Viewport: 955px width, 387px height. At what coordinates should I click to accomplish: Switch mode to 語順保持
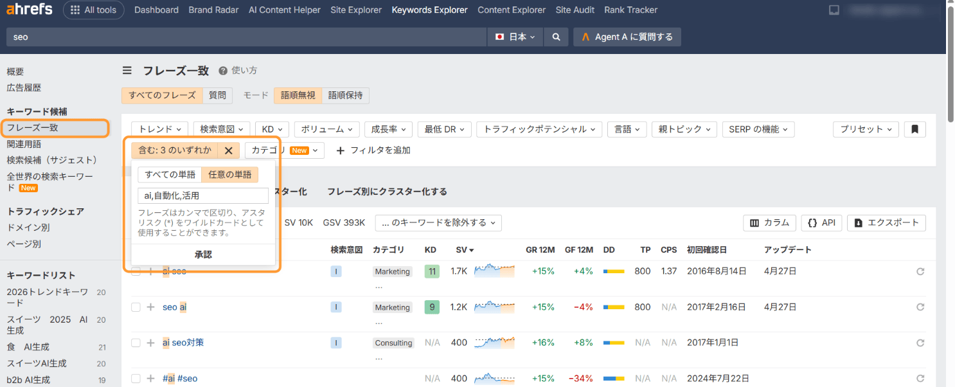pyautogui.click(x=345, y=95)
